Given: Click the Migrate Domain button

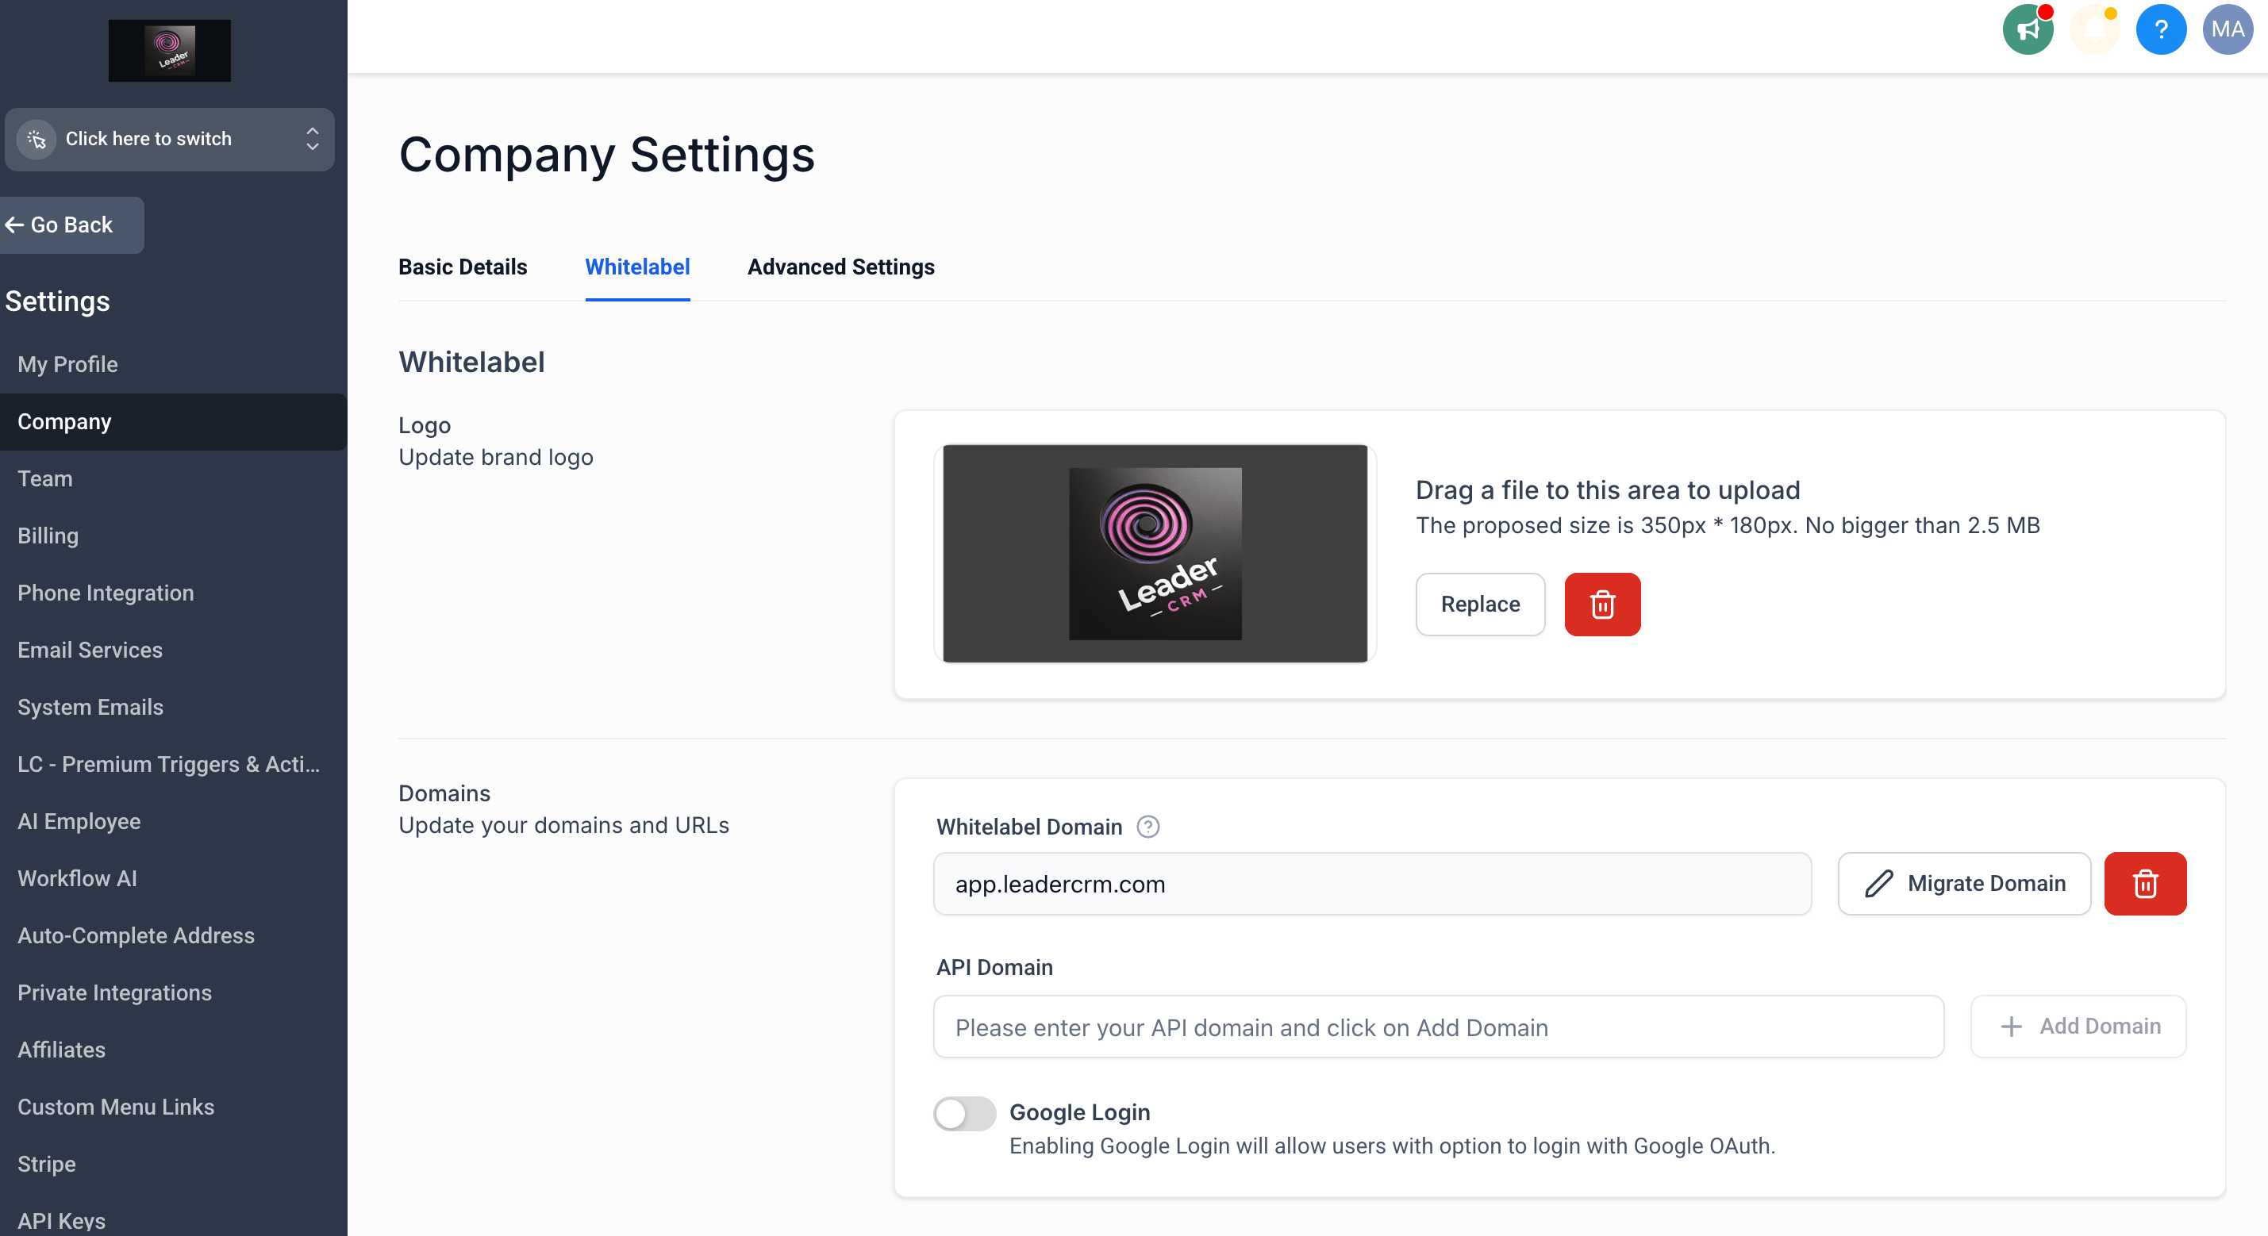Looking at the screenshot, I should (x=1963, y=883).
